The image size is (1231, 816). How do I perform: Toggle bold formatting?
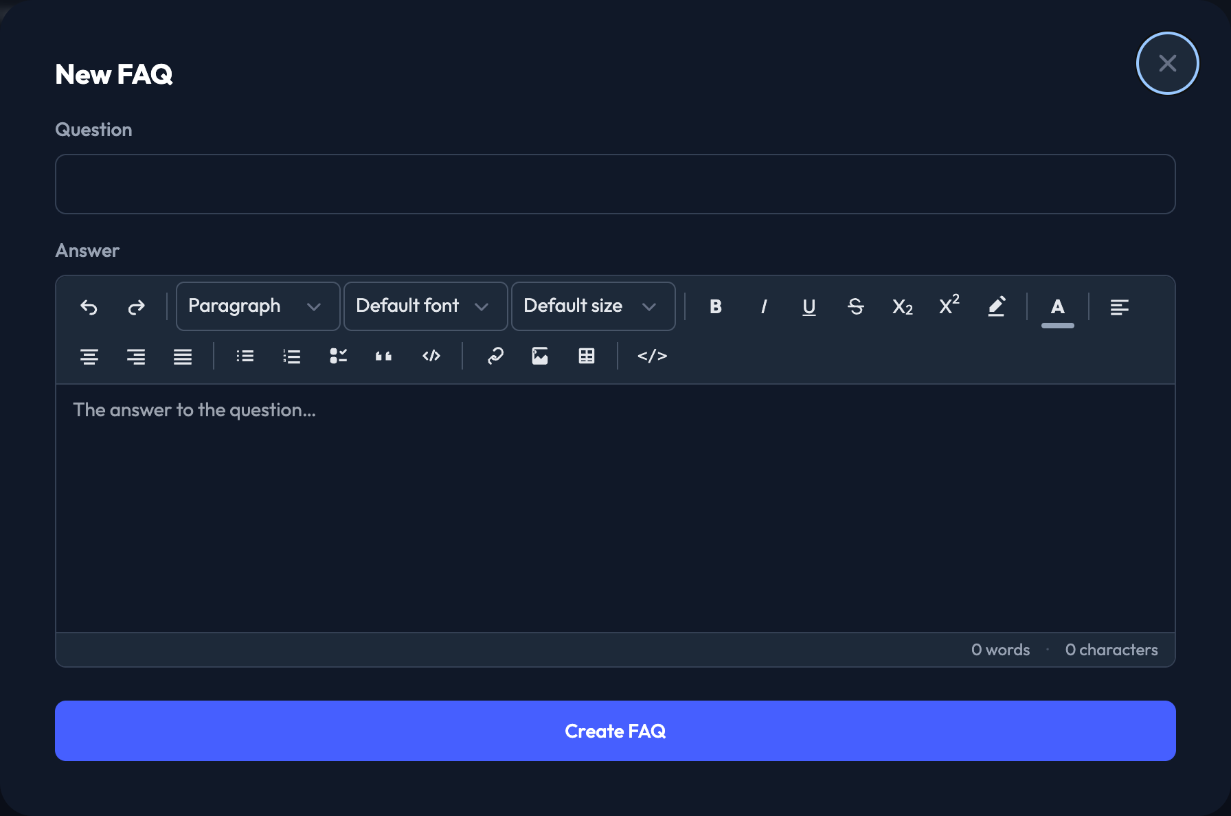pyautogui.click(x=716, y=306)
